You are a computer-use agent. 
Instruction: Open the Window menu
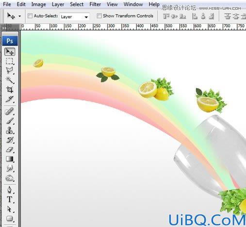coord(133,4)
